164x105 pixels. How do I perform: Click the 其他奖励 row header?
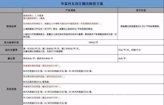[x=11, y=89]
